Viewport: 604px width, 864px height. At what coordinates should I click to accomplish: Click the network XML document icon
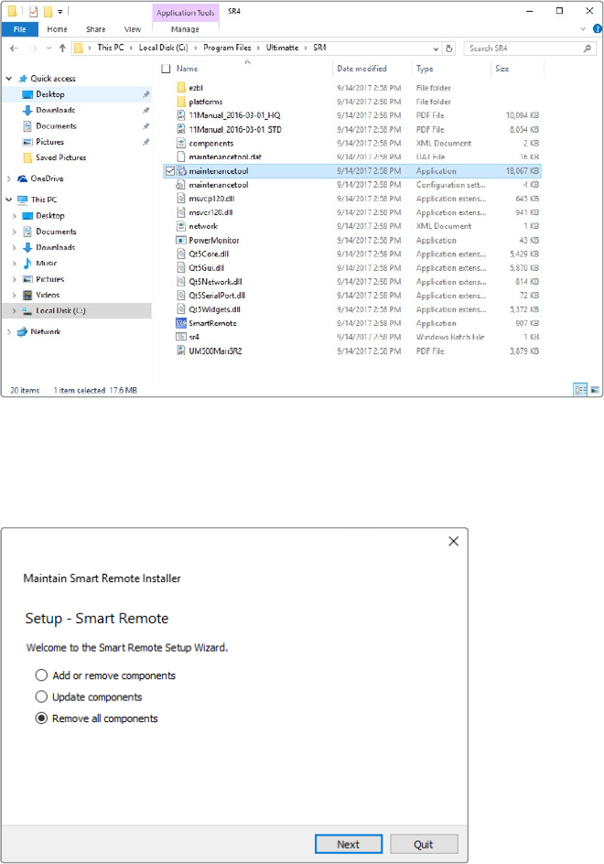coord(181,226)
